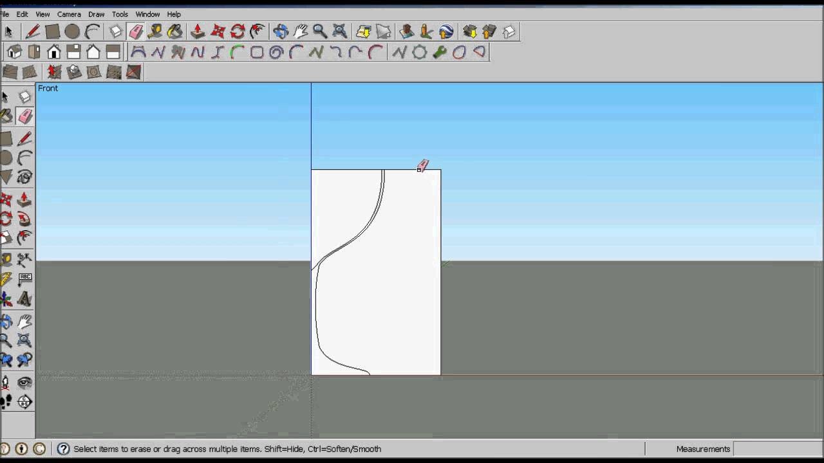
Task: Choose the 3D Text tool
Action: 24,298
